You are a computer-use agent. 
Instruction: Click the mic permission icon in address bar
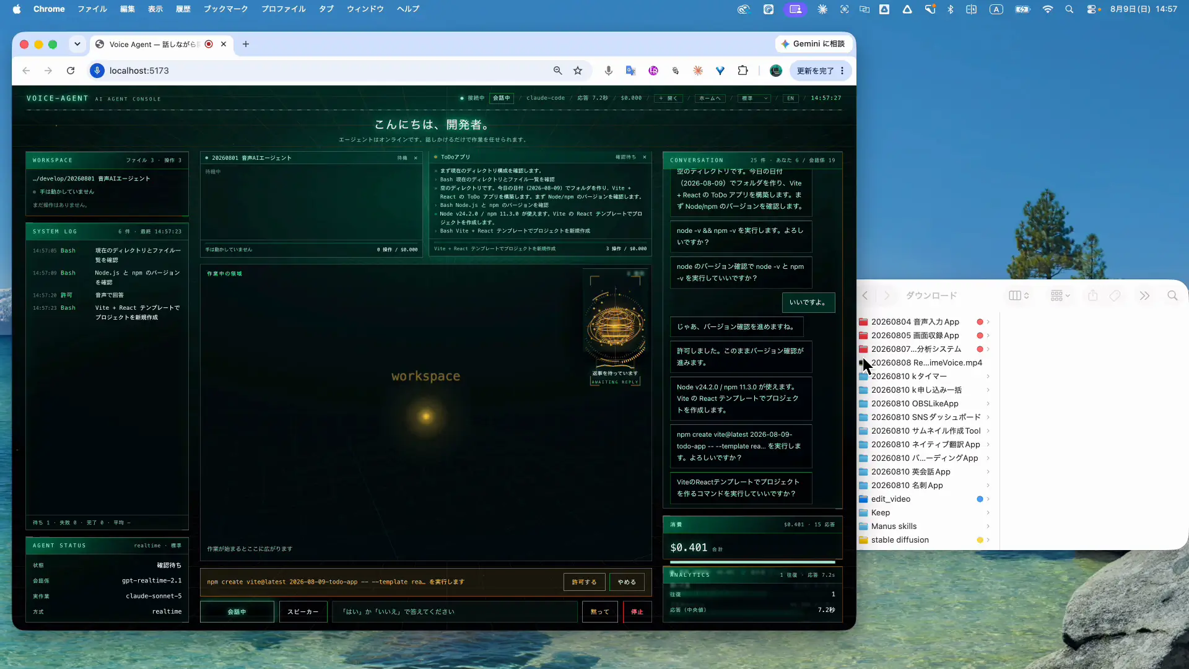pos(97,71)
